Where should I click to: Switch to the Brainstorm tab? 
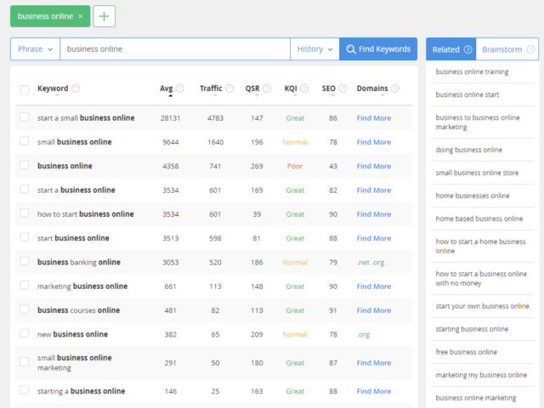(507, 49)
